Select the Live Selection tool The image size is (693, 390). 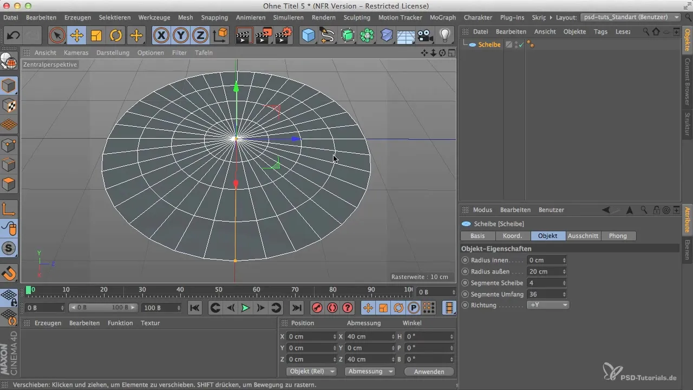(57, 36)
